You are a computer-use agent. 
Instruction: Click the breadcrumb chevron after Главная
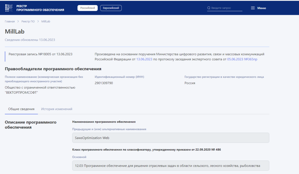click(18, 21)
